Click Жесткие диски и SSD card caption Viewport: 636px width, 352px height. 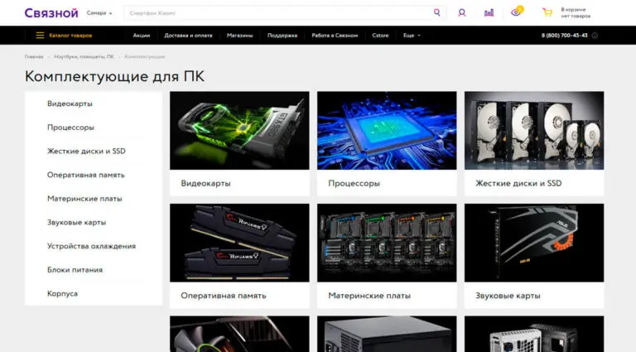[x=518, y=183]
